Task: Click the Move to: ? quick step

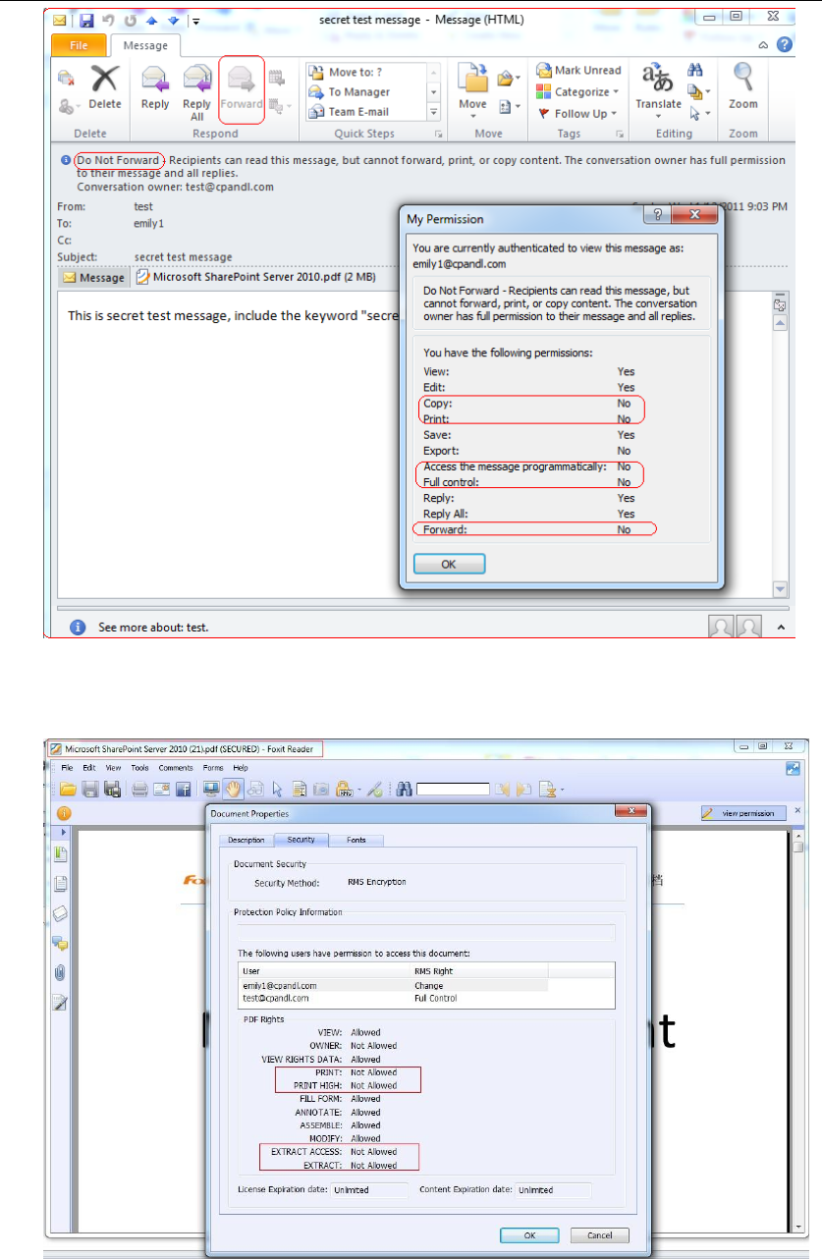Action: coord(364,72)
